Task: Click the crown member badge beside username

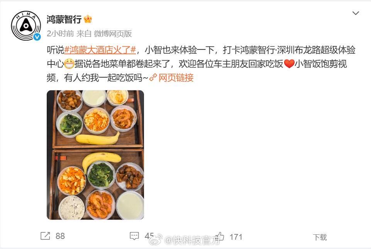Action: pyautogui.click(x=88, y=19)
